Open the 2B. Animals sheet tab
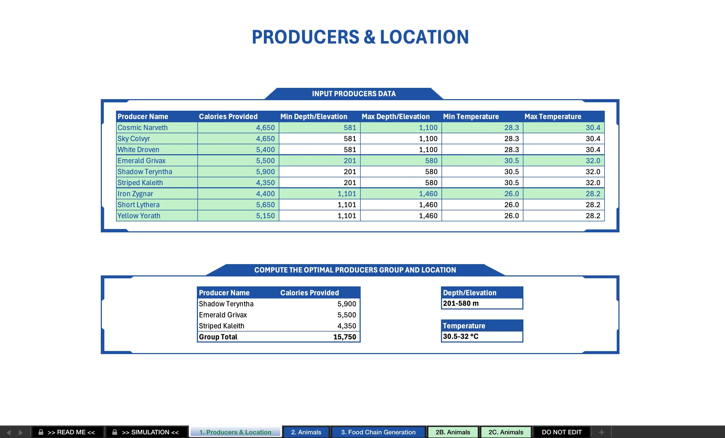This screenshot has width=725, height=438. coord(453,432)
